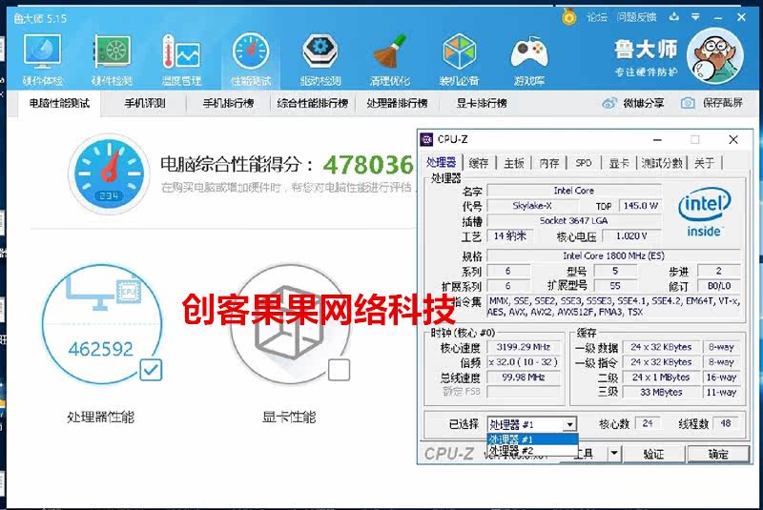Image resolution: width=763 pixels, height=510 pixels.
Task: Switch to the 内存 tab in CPU-Z
Action: (549, 163)
